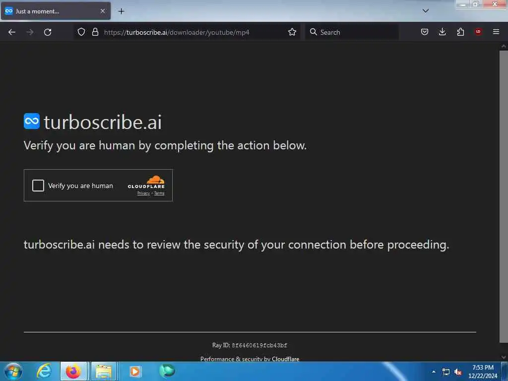Select the Ray ID value text
Screen dimensions: 508x381
tap(259, 345)
